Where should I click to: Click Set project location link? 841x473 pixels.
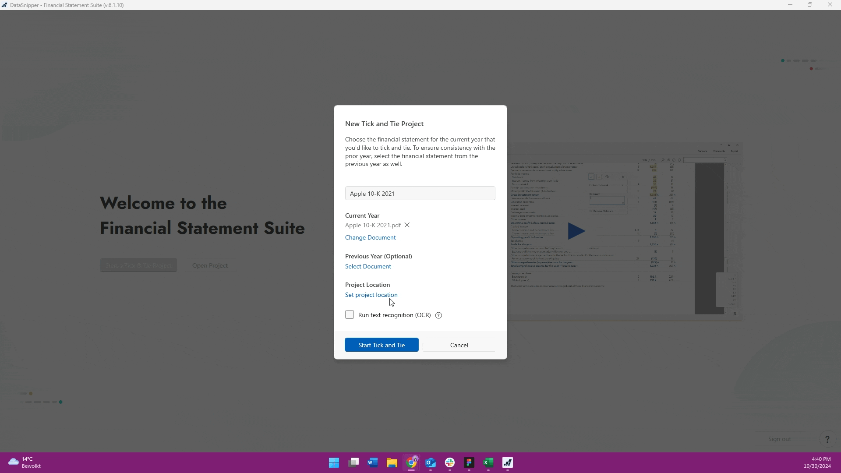[x=371, y=295]
